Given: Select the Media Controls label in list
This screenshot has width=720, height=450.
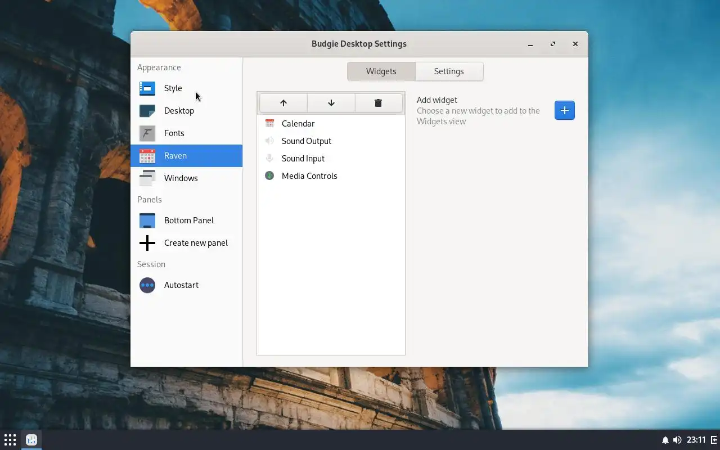Looking at the screenshot, I should (309, 176).
